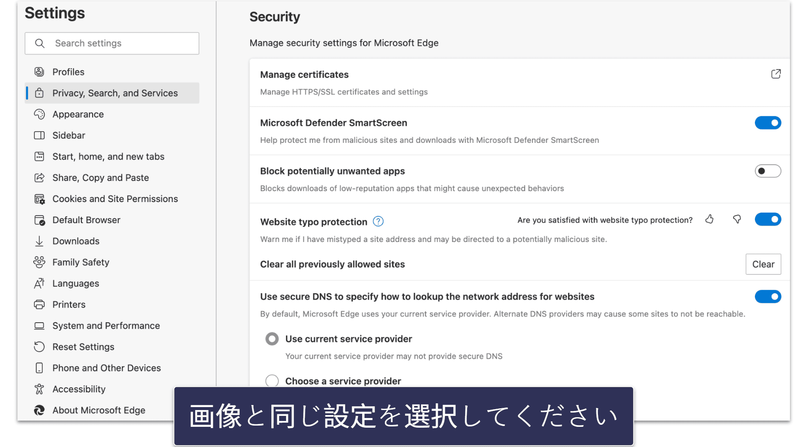Click the Phone and Other Devices icon
This screenshot has height=447, width=807.
(x=39, y=368)
